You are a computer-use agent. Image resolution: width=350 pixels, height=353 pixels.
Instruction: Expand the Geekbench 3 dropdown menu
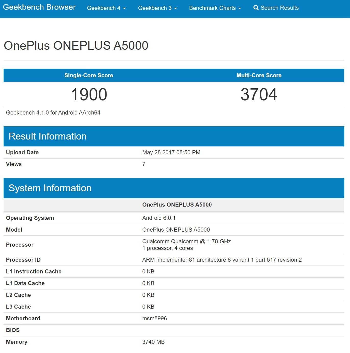click(x=157, y=8)
